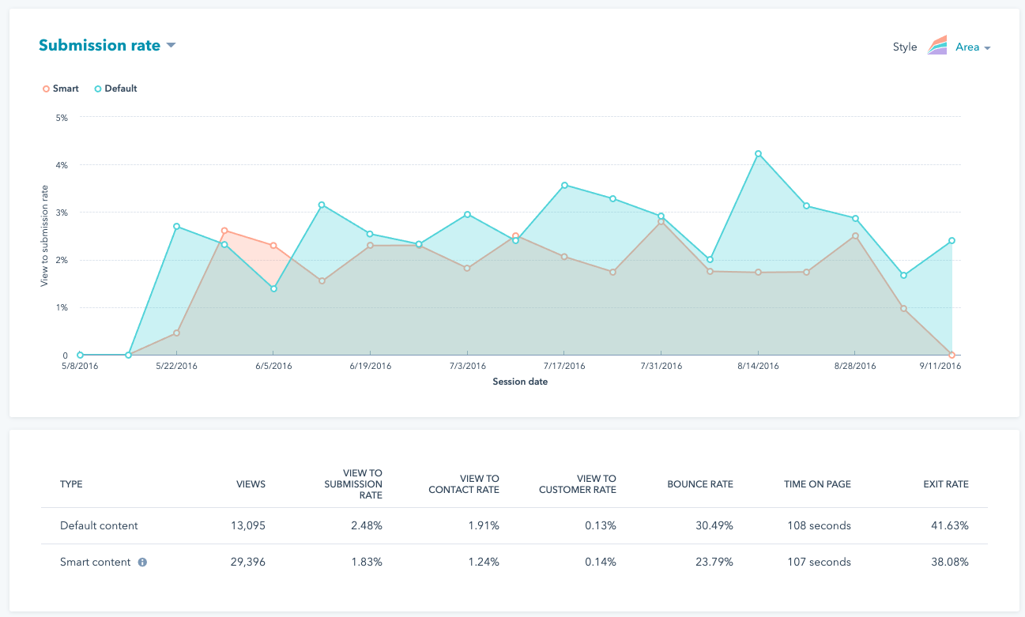This screenshot has height=617, width=1025.
Task: Click the 30.49% bounce rate value
Action: 715,525
